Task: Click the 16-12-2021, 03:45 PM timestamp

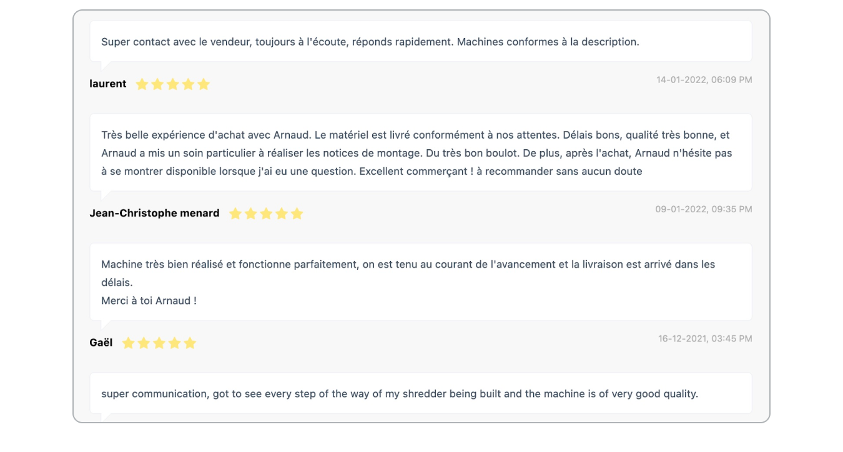Action: [705, 338]
